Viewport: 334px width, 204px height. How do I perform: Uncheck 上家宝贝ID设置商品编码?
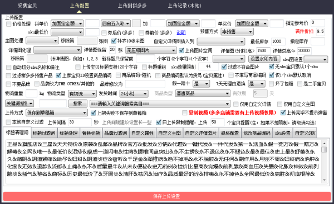point(58,75)
